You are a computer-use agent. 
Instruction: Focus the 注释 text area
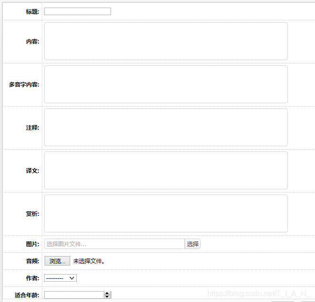click(x=166, y=127)
